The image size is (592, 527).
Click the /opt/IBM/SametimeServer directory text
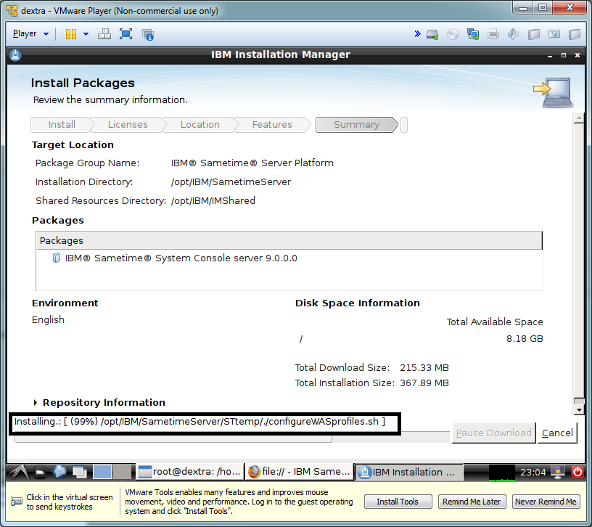(x=231, y=182)
